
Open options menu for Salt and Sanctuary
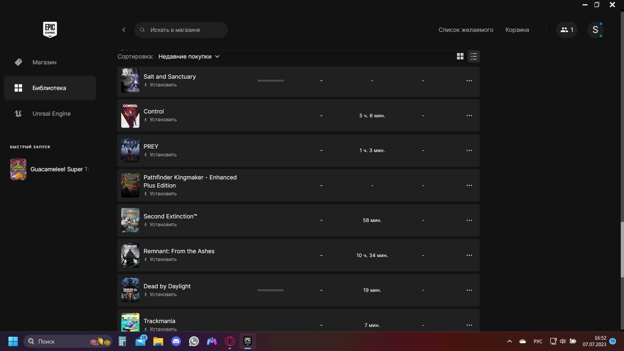[x=469, y=81]
